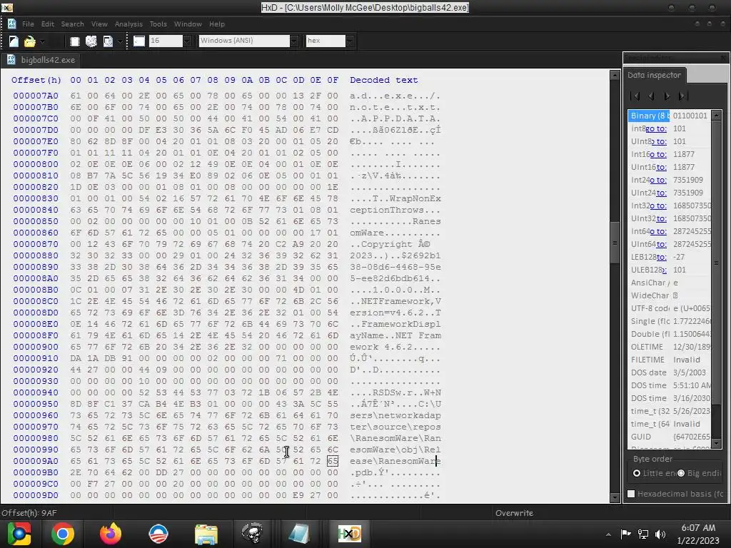Screen dimensions: 731x548
Task: Select the Binary (8 bit) inspector row
Action: 670,116
